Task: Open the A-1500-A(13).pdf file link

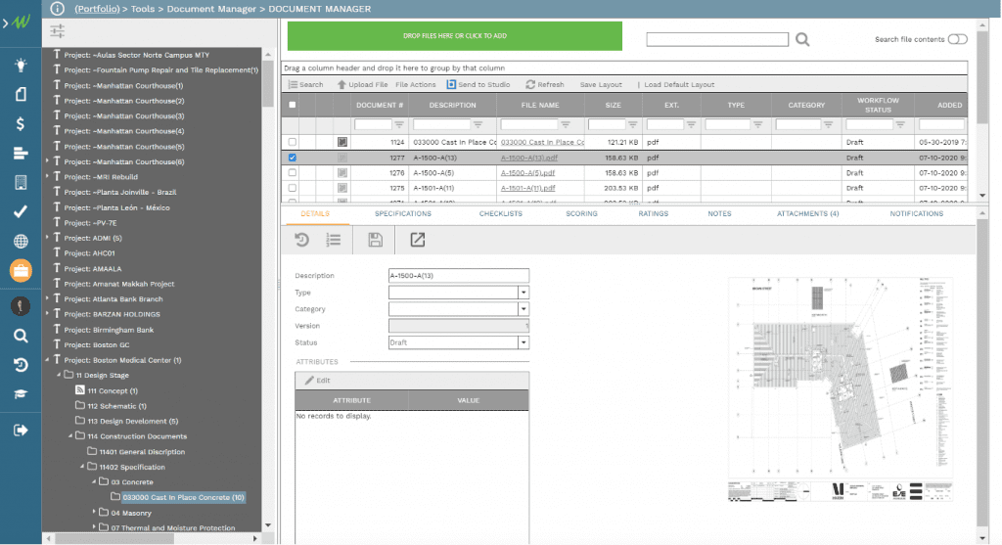Action: [x=528, y=158]
